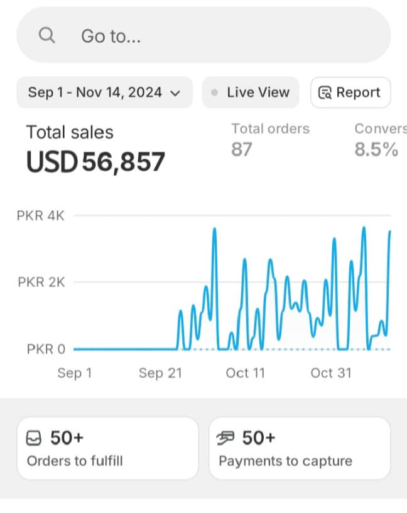The width and height of the screenshot is (407, 513).
Task: Click the Oct 11 label on chart axis
Action: (245, 373)
